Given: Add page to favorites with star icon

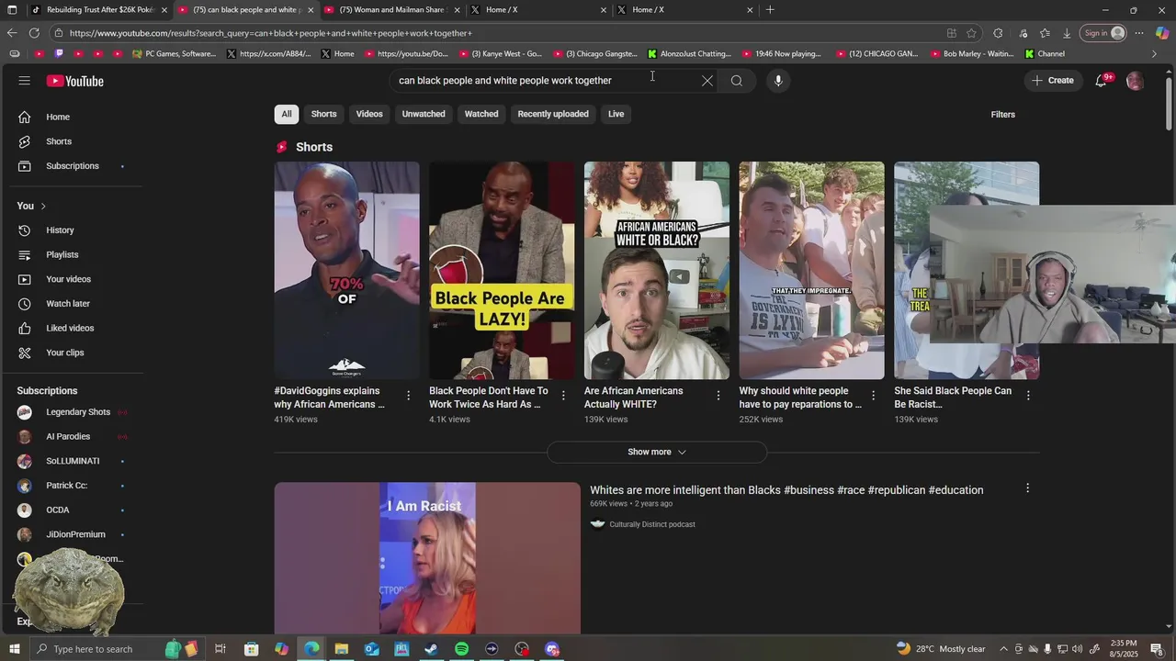Looking at the screenshot, I should 971,33.
